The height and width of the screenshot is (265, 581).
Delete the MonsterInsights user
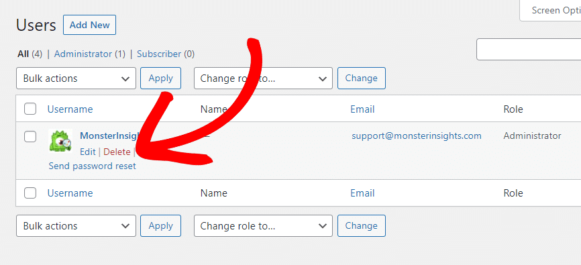coord(117,152)
